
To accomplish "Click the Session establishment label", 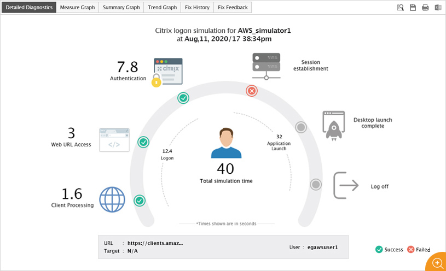I will click(311, 66).
